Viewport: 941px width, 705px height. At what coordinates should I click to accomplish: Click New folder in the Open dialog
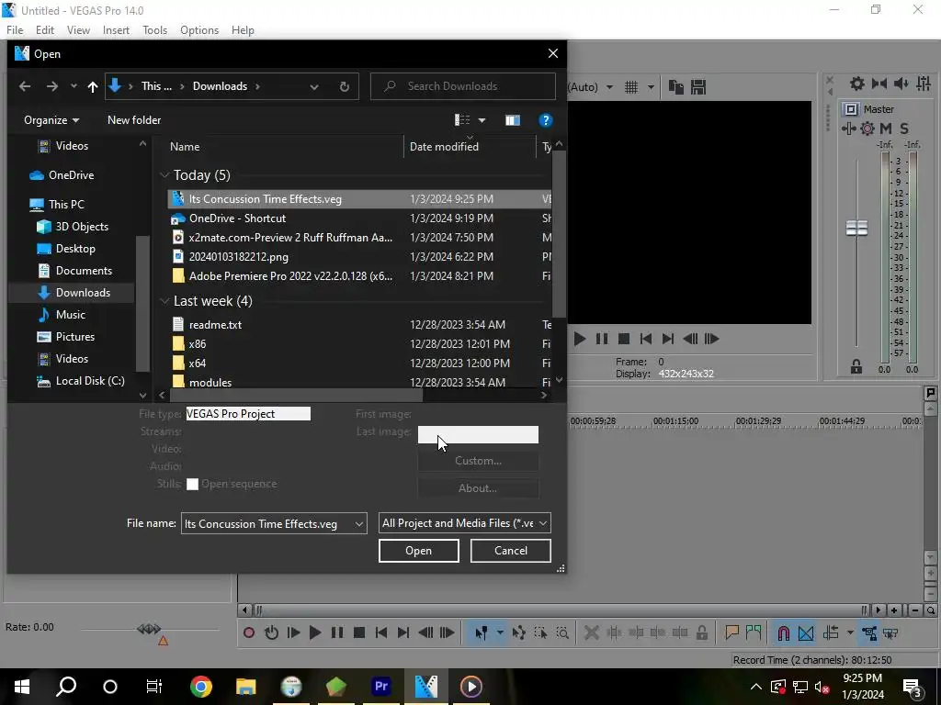click(134, 120)
